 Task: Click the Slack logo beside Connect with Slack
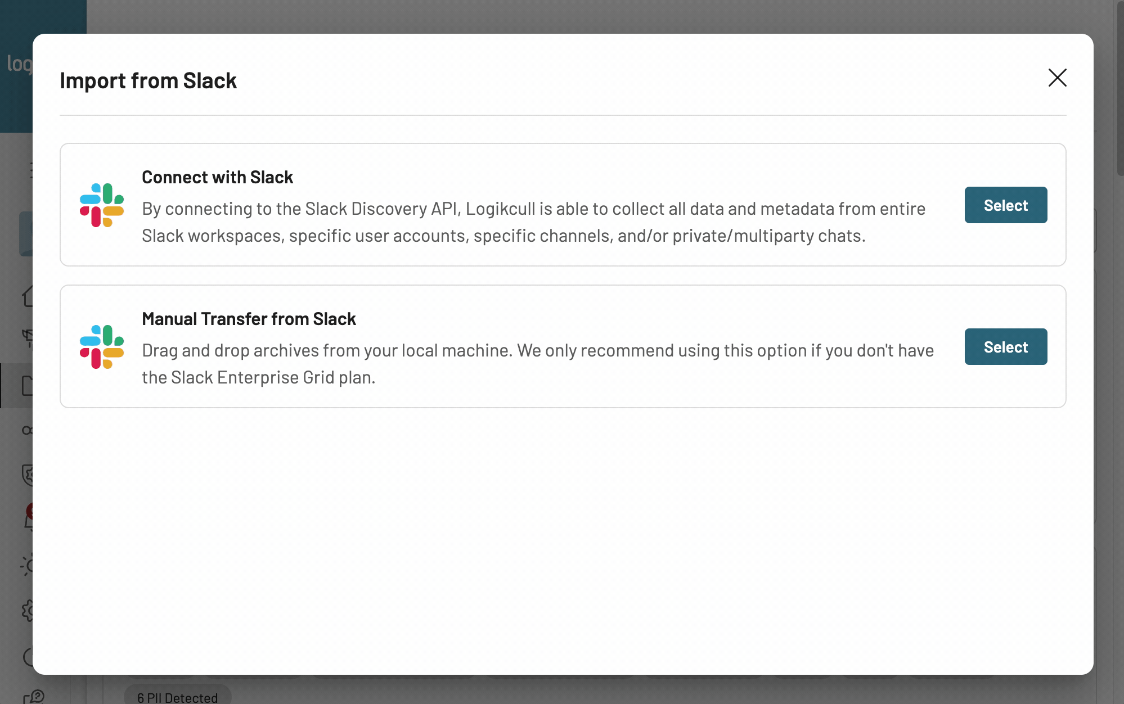tap(102, 205)
